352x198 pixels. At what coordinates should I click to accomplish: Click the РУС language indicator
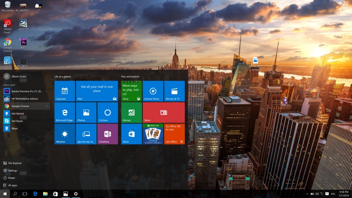333,194
